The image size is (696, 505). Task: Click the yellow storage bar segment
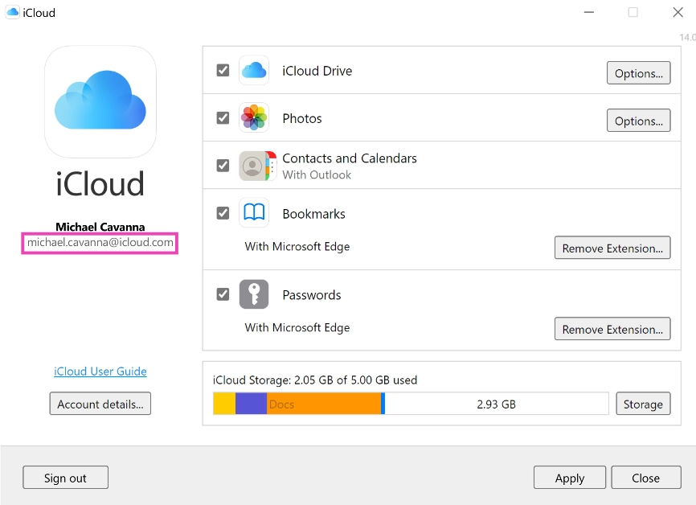(224, 404)
